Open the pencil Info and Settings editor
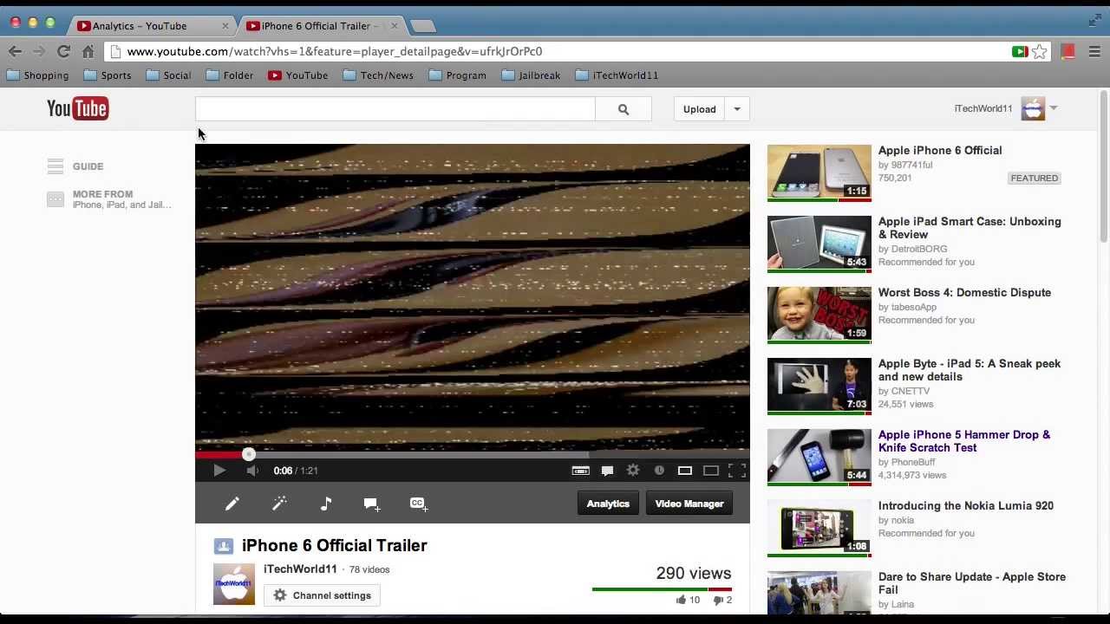The height and width of the screenshot is (624, 1110). 232,504
